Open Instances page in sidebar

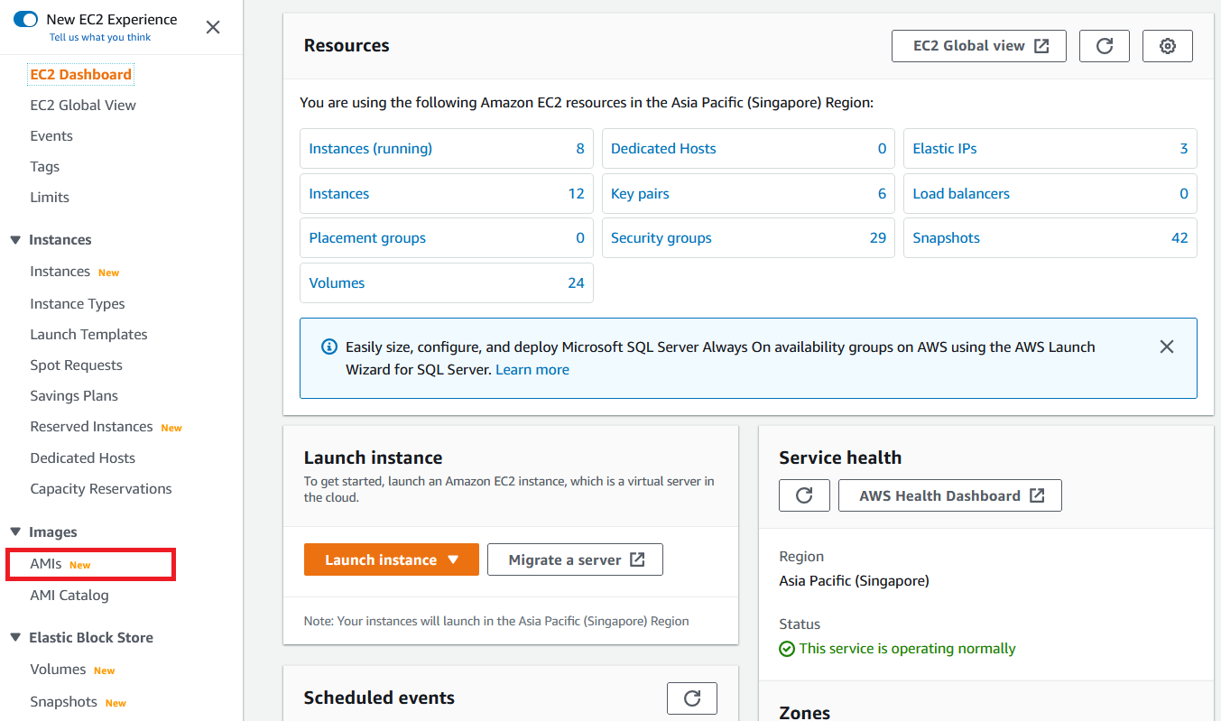pyautogui.click(x=60, y=272)
